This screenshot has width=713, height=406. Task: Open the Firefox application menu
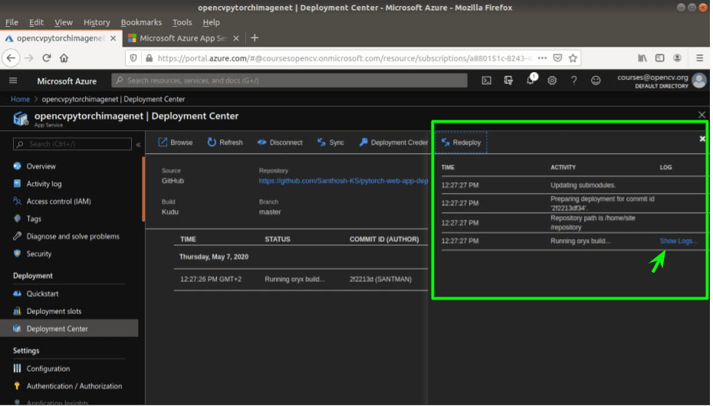tap(700, 58)
